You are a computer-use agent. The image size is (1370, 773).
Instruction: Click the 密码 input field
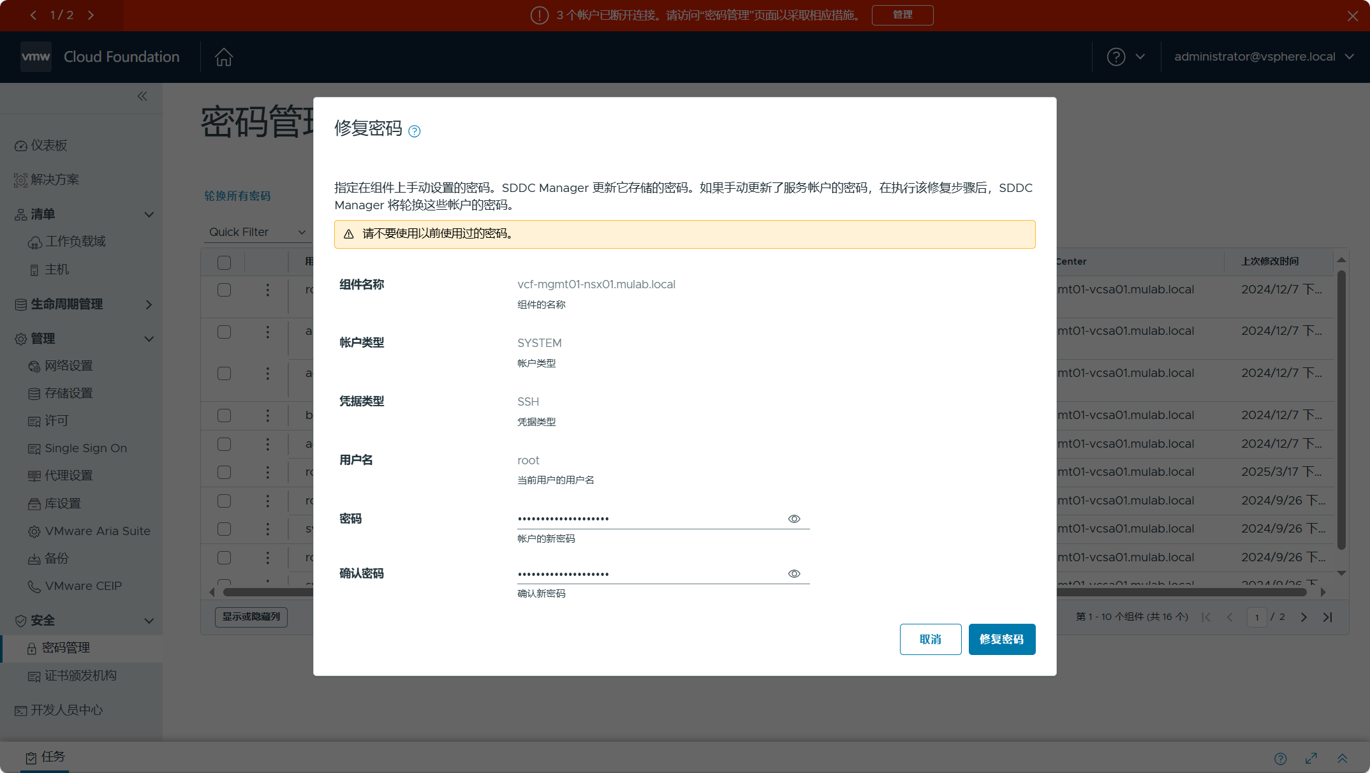pyautogui.click(x=649, y=519)
